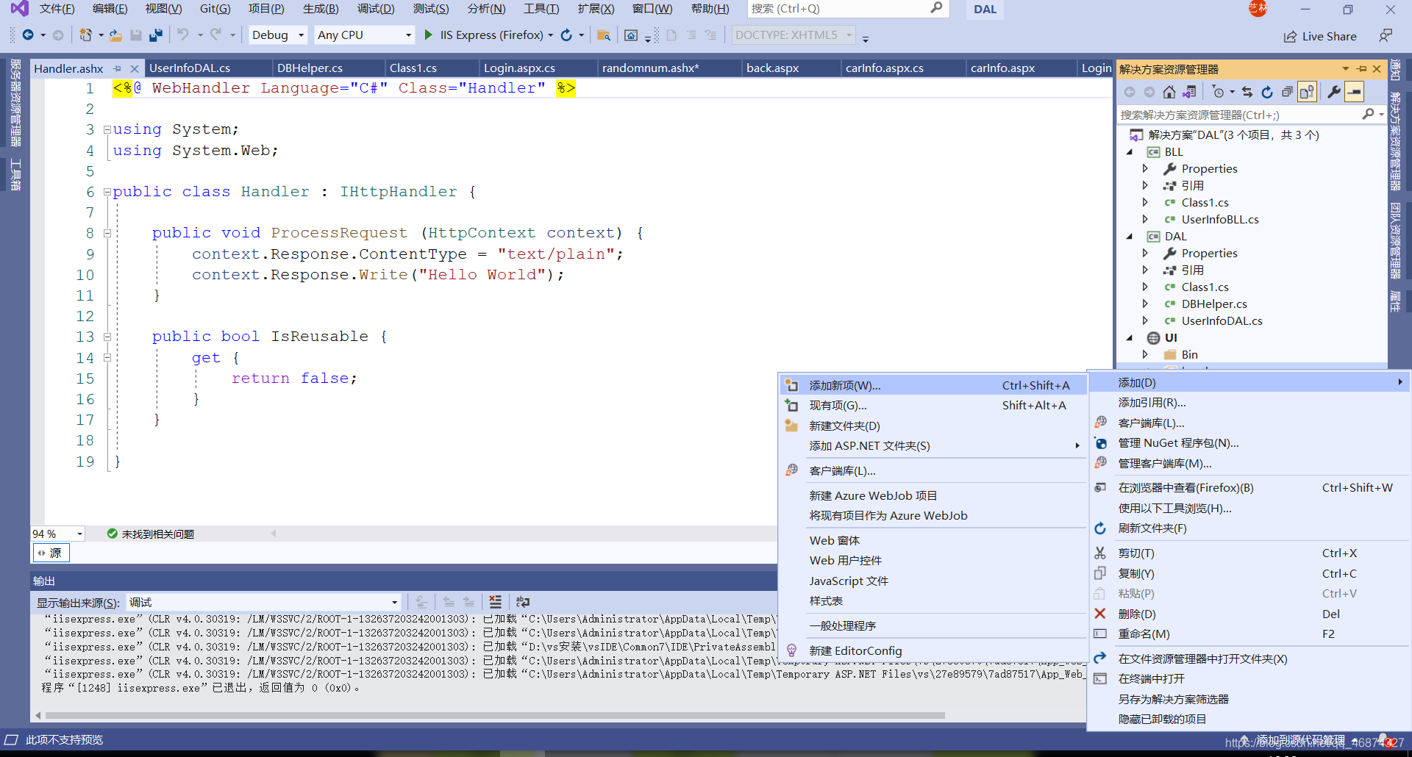This screenshot has height=757, width=1412.
Task: Start IIS Express with the green play button
Action: pyautogui.click(x=429, y=35)
